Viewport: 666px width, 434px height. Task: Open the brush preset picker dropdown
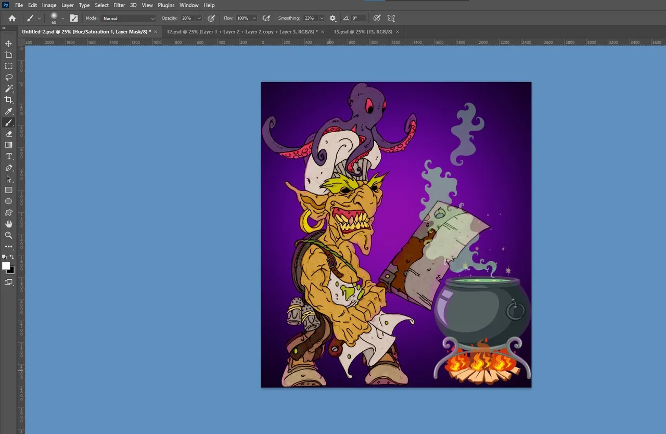click(63, 19)
